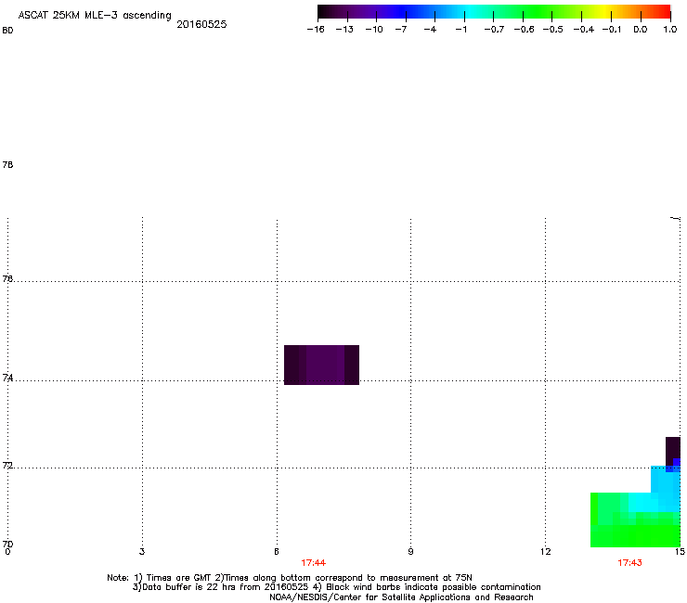Screen dimensions: 687x603
Task: Click the 9 longitude axis label
Action: 410,551
